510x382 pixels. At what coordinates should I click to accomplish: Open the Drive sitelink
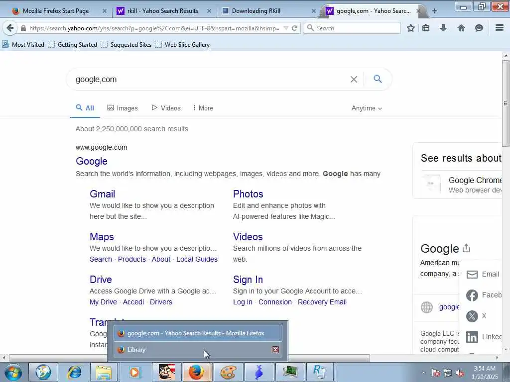coord(101,280)
